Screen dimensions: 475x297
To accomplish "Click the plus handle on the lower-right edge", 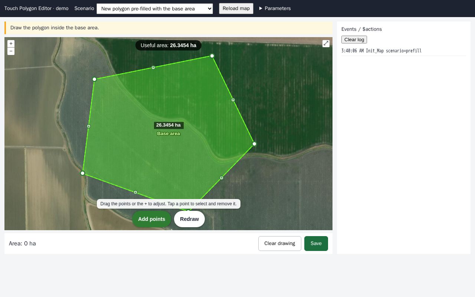I will click(x=222, y=178).
